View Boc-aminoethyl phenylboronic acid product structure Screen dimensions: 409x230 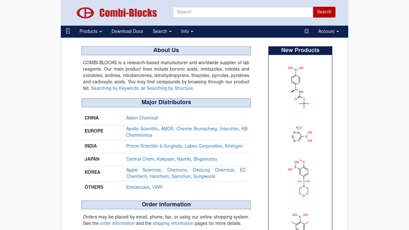click(300, 87)
